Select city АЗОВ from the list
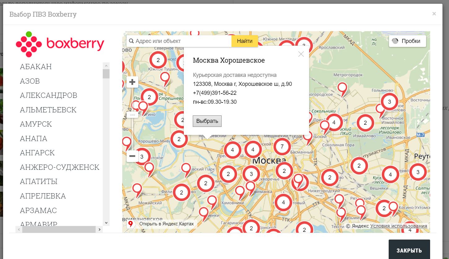Viewport: 449px width, 259px height. pos(30,81)
